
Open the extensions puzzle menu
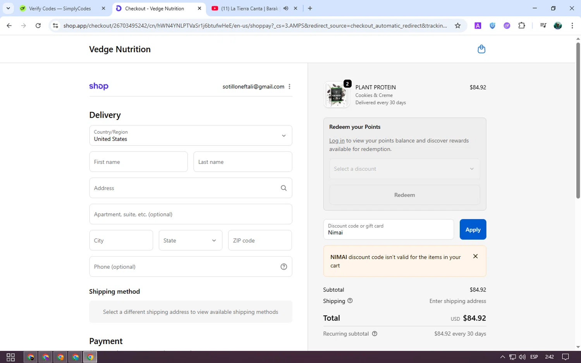(522, 26)
